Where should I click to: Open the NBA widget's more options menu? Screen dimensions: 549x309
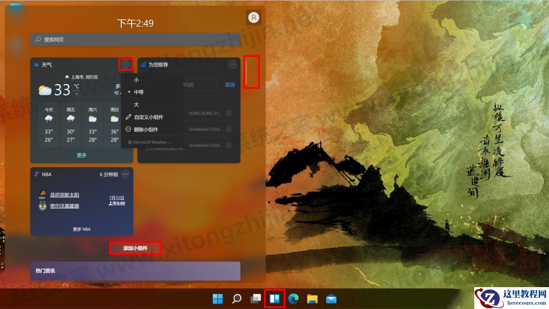coord(125,174)
